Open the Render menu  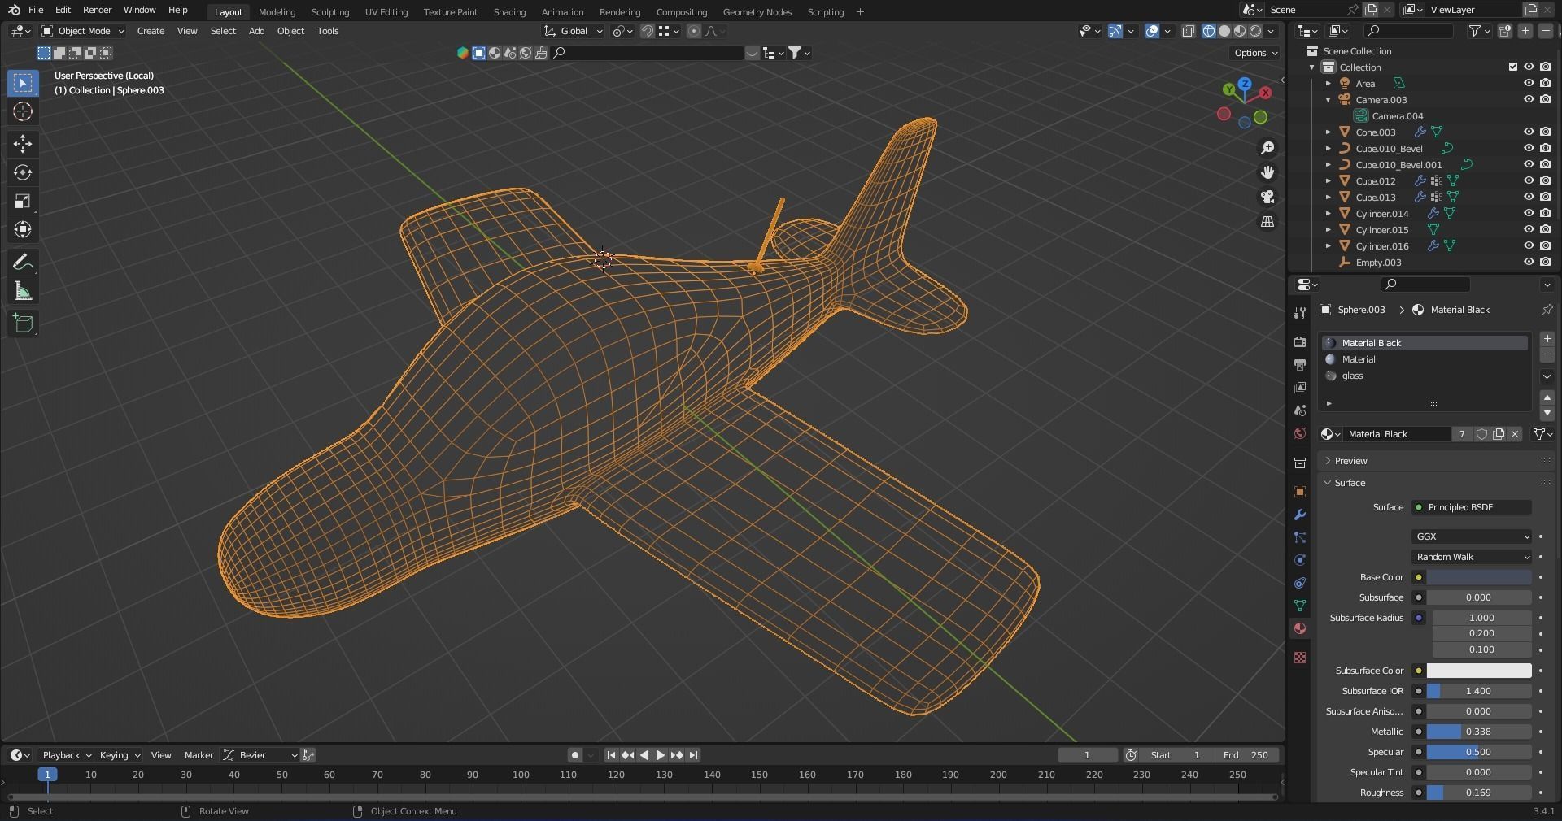tap(97, 10)
